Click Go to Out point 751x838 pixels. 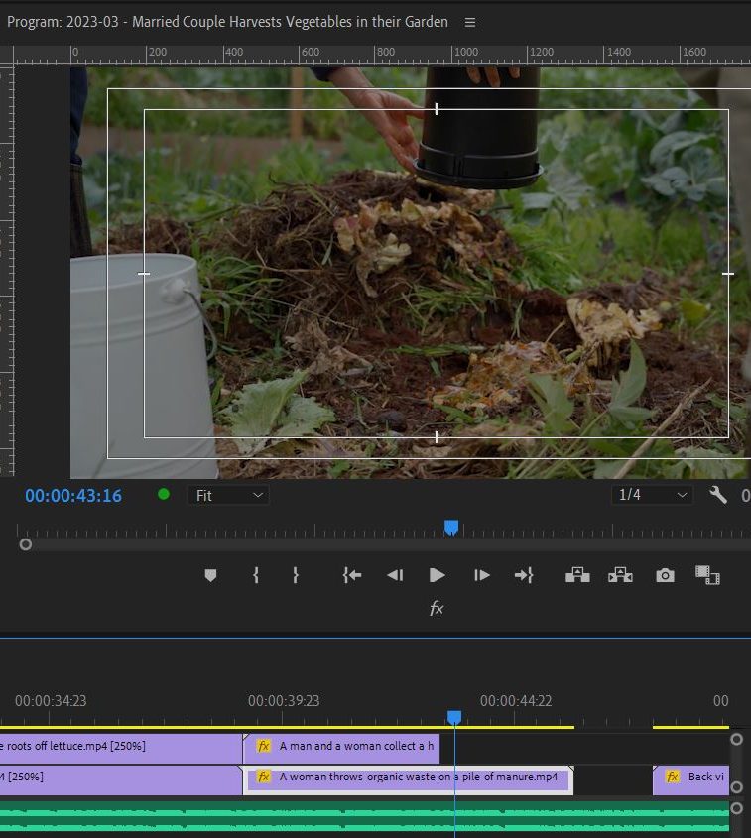coord(524,575)
